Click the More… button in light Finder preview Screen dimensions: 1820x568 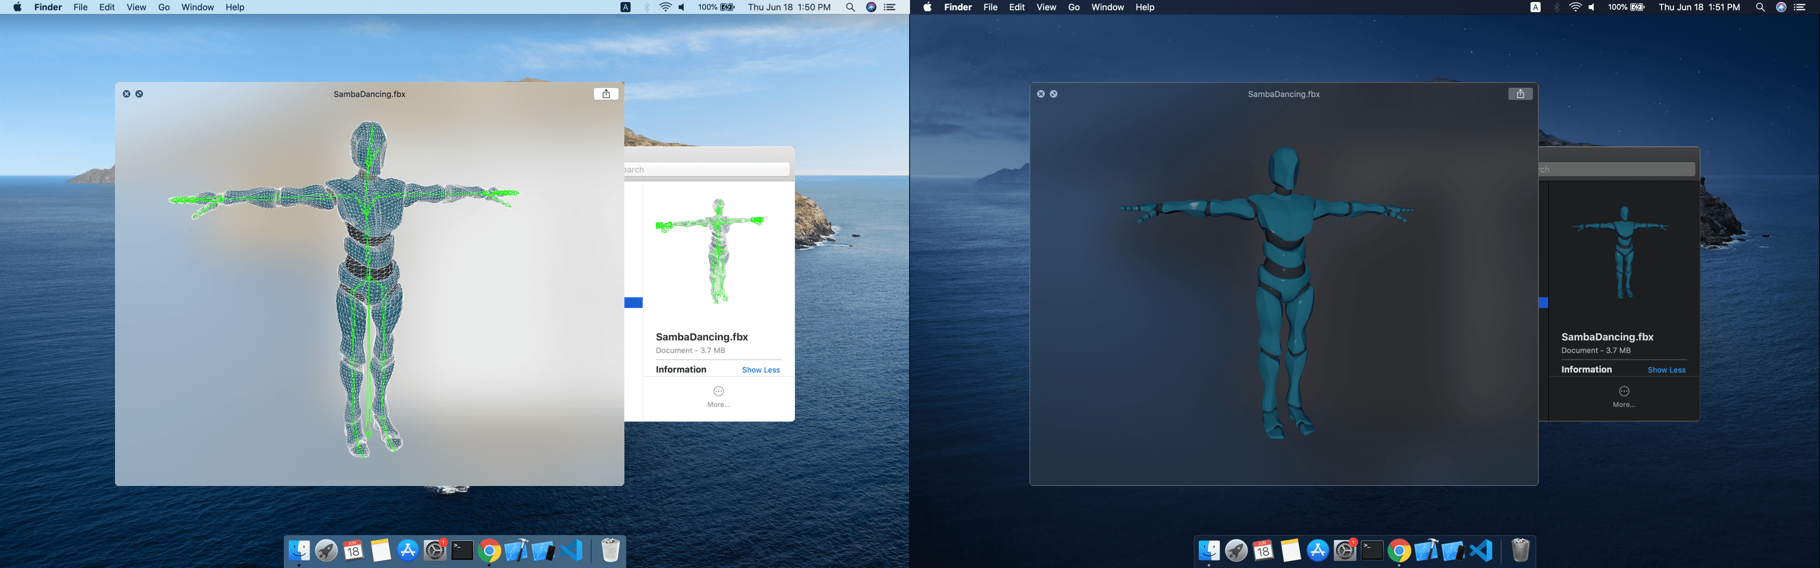718,396
